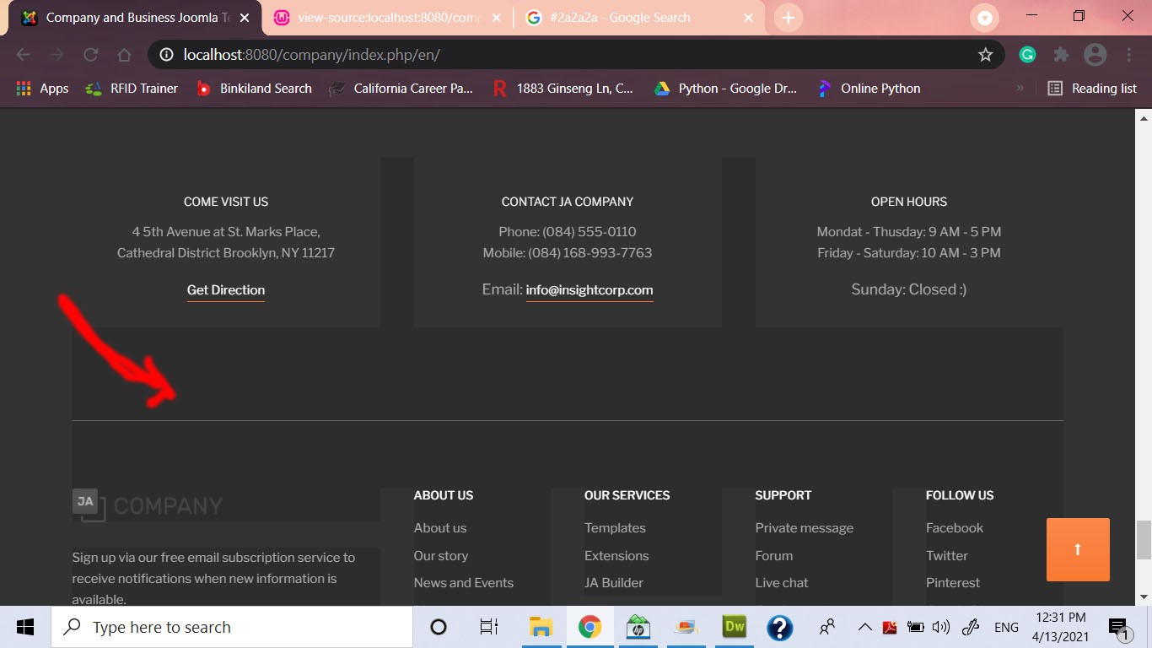Click the JA Company footer logo
1152x648 pixels.
148,505
